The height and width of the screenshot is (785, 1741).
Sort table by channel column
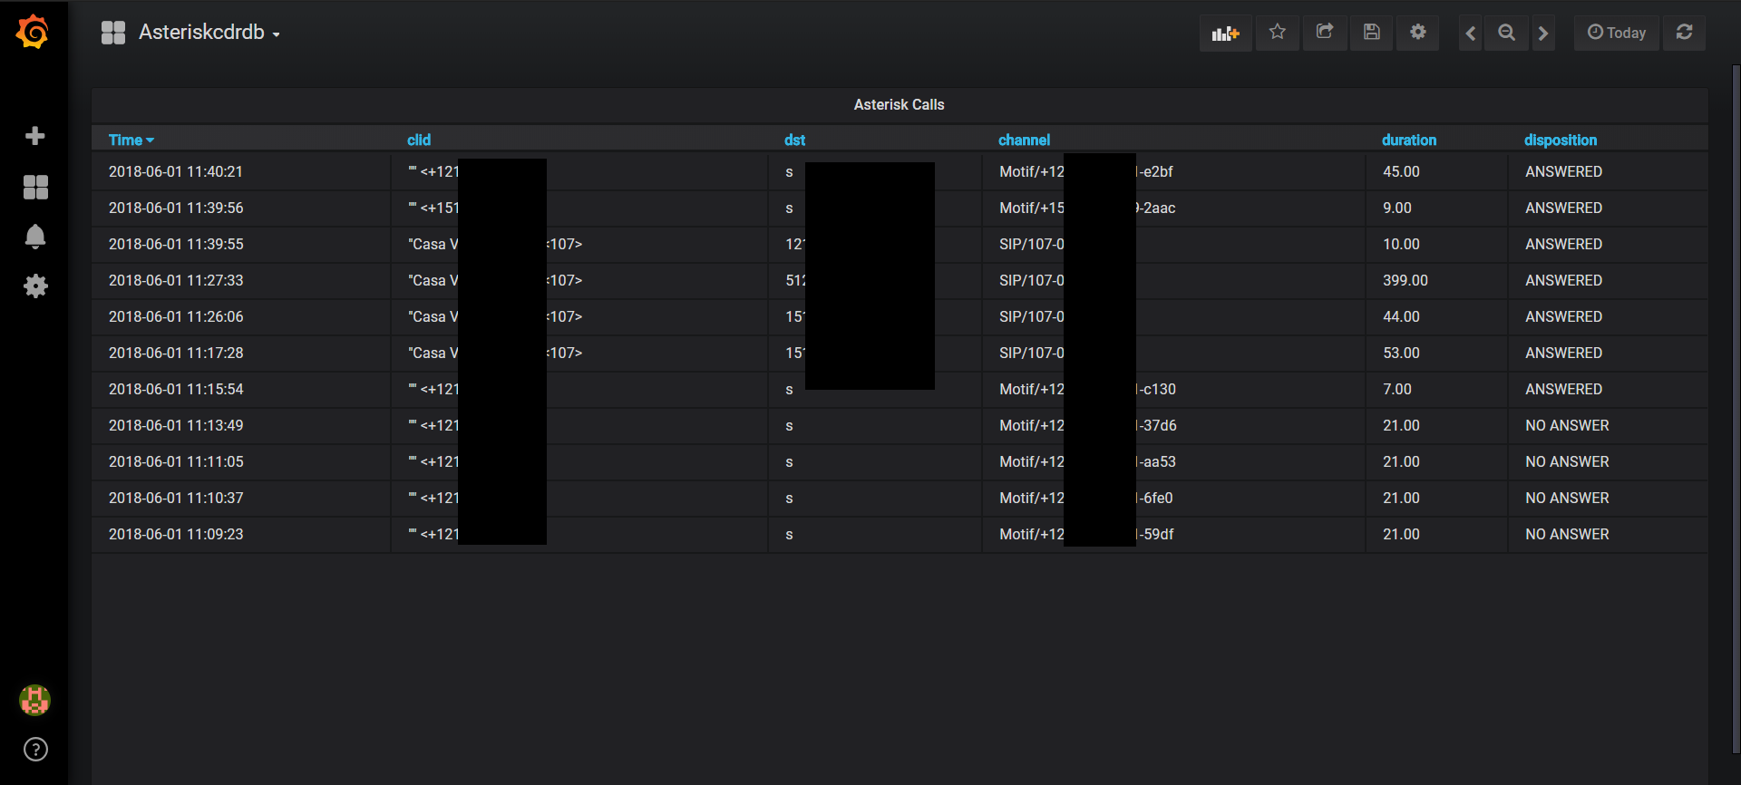[1024, 140]
